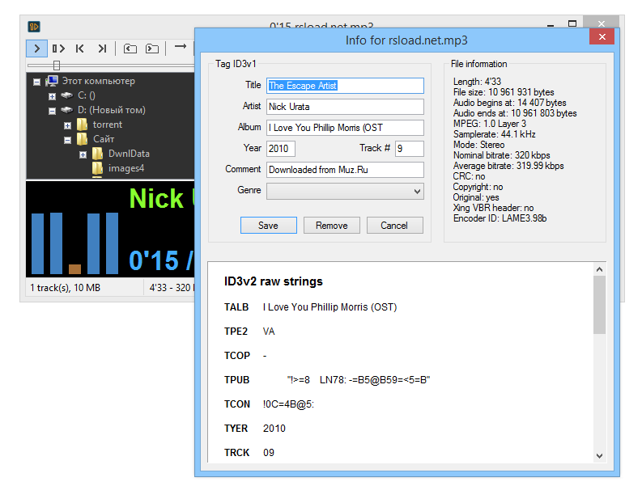Collapse the Сайт folder node
The image size is (642, 486).
coord(67,141)
